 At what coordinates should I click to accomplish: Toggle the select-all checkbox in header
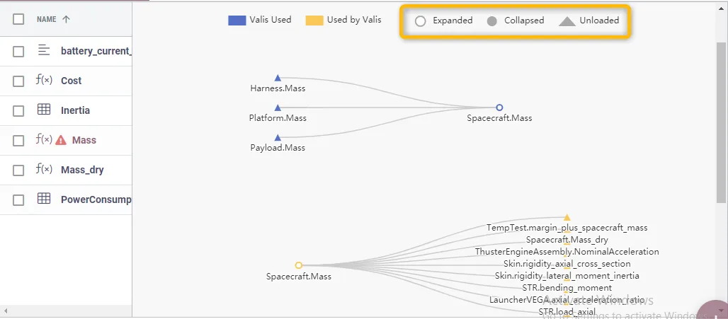(18, 20)
